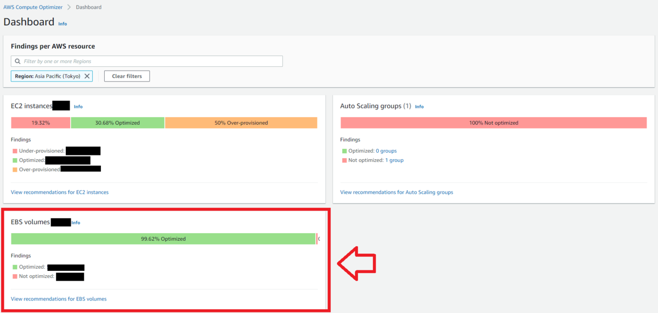Viewport: 658px width, 313px height.
Task: View recommendations for Auto Scaling groups
Action: click(x=396, y=192)
